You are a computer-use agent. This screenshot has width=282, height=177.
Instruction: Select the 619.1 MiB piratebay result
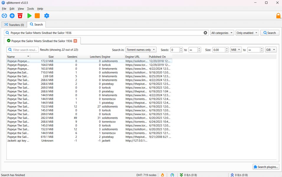tap(89, 137)
